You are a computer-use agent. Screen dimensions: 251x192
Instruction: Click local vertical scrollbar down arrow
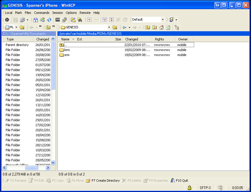coord(53,163)
